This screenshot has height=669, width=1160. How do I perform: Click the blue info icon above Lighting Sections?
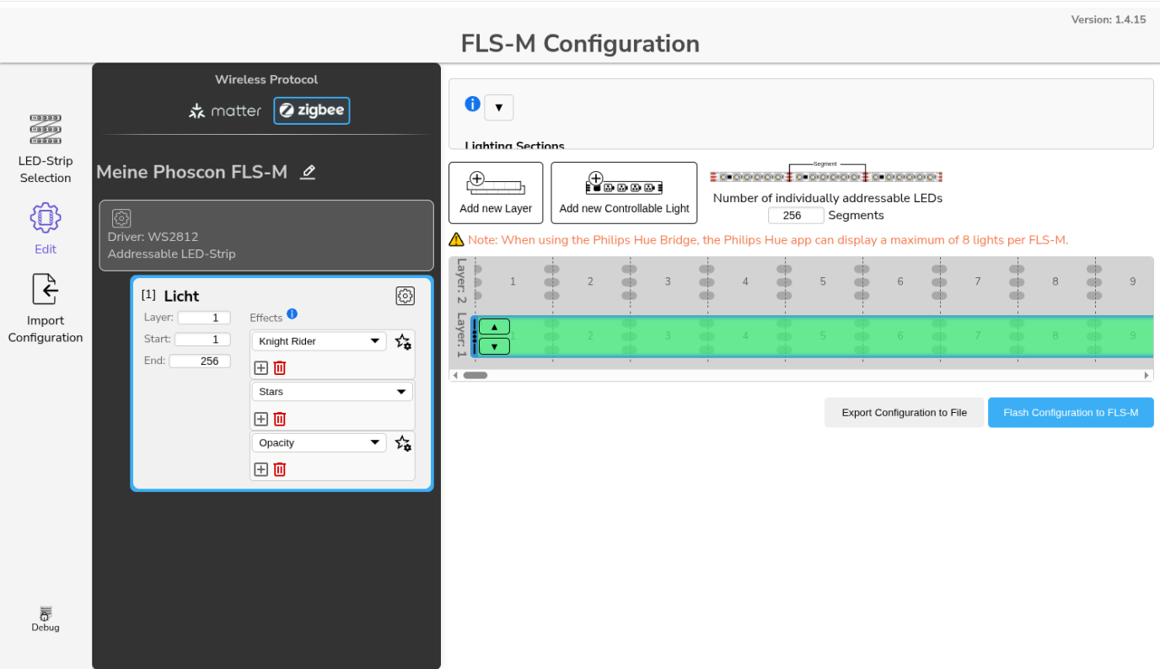coord(472,104)
